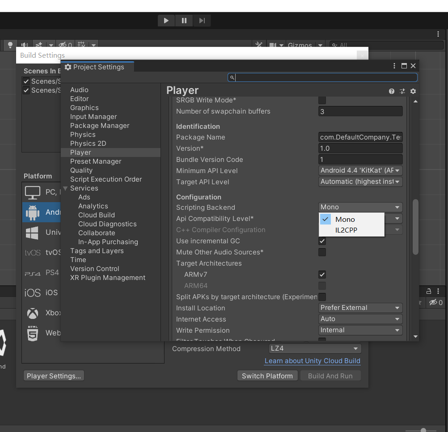448x432 pixels.
Task: Click the Step frame forward icon
Action: [202, 21]
